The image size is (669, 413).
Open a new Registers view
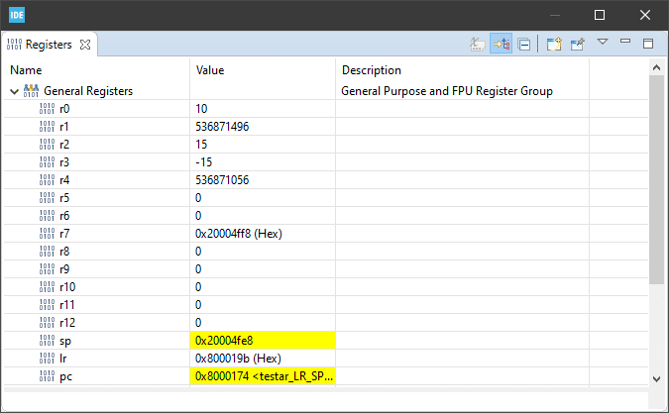554,44
